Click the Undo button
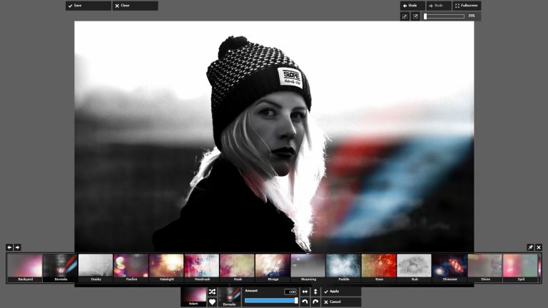The height and width of the screenshot is (308, 548). 412,6
